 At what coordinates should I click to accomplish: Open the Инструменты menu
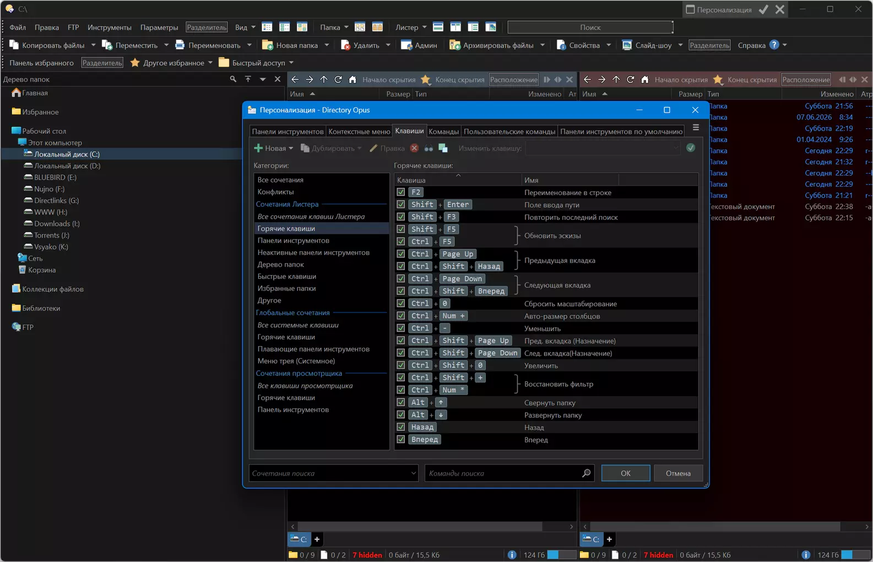pos(110,27)
